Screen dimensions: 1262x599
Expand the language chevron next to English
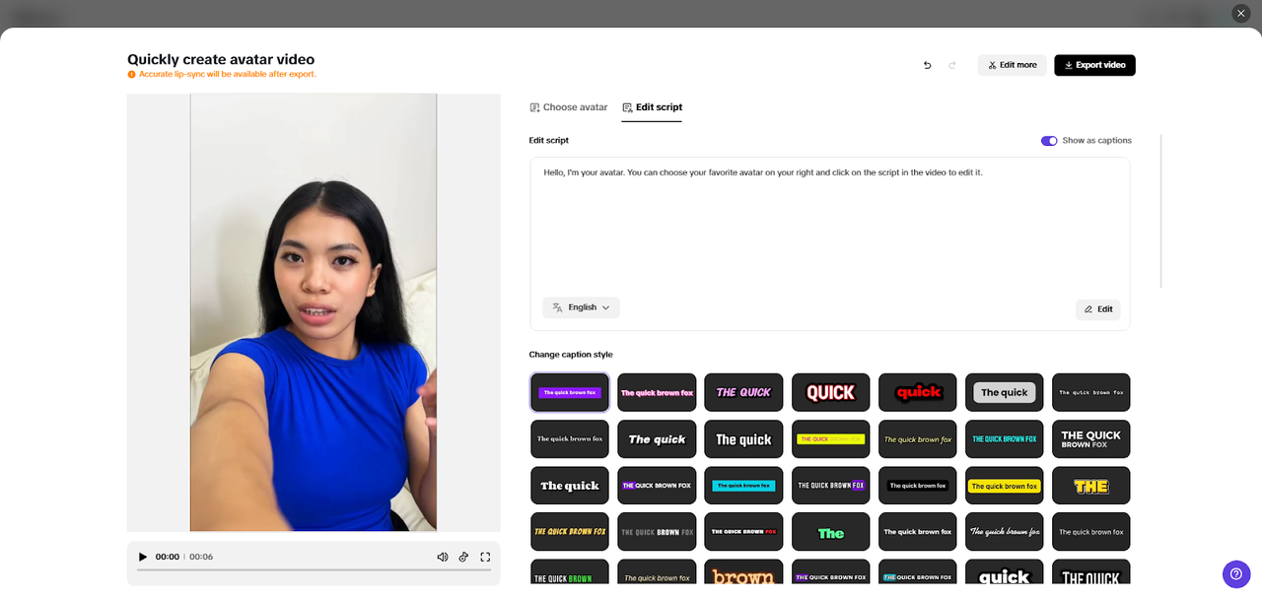(603, 306)
